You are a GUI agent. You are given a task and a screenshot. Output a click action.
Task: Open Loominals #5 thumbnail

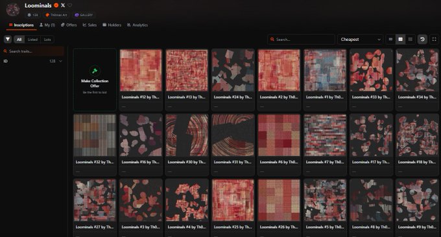(325, 200)
